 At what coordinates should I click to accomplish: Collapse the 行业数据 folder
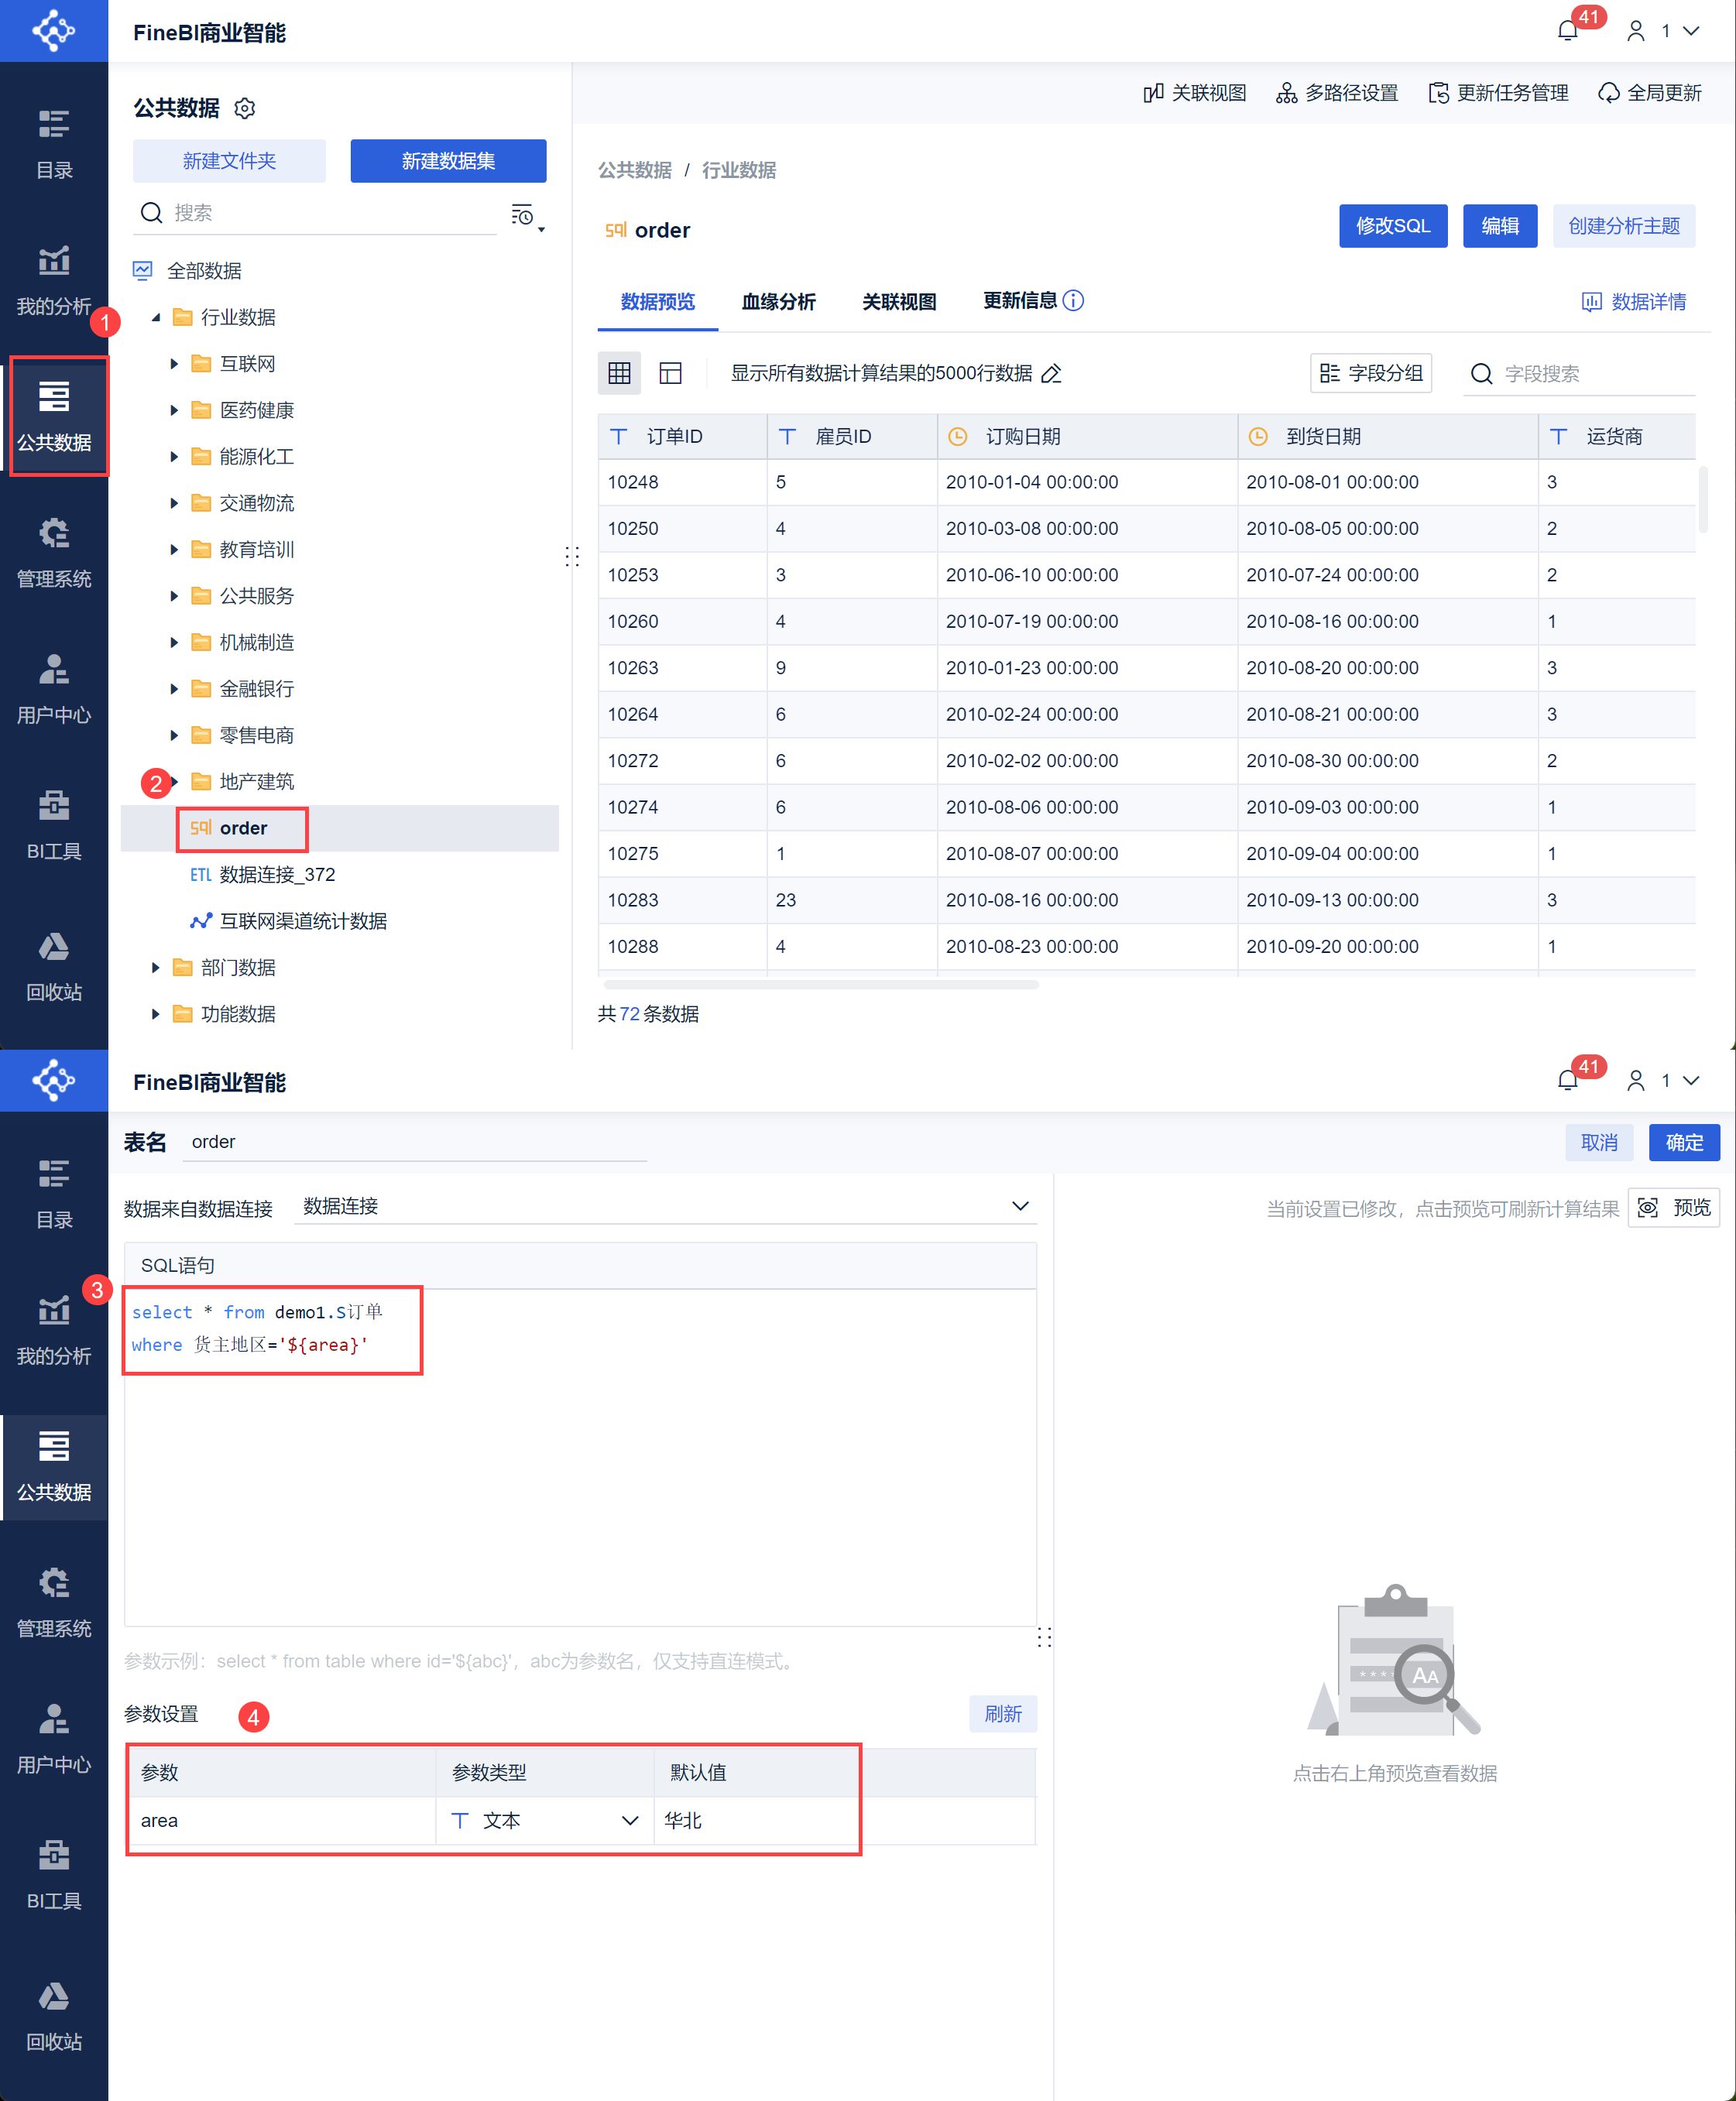pos(156,317)
